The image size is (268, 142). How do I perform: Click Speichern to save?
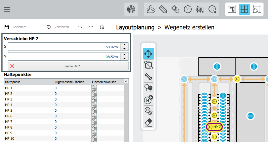pos(16,27)
